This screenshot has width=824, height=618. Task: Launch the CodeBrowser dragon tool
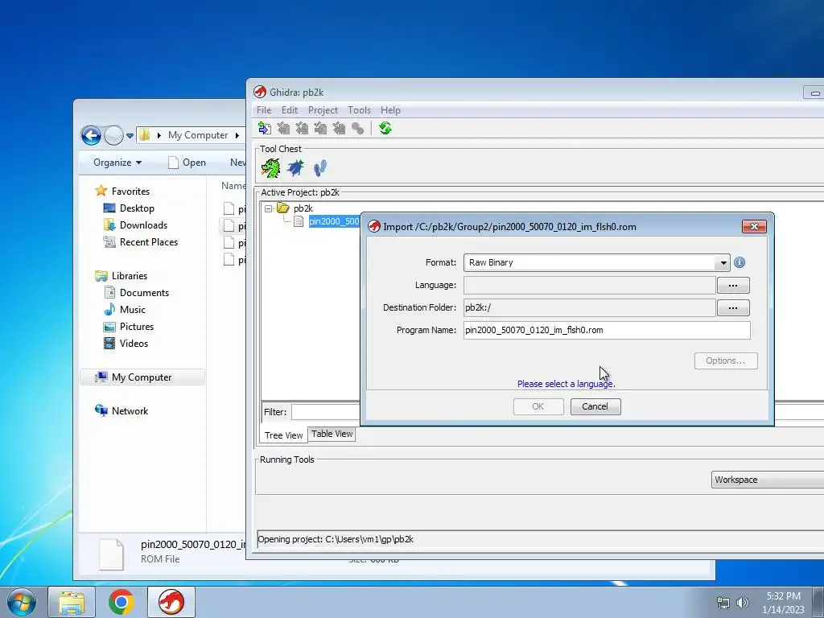pyautogui.click(x=270, y=168)
